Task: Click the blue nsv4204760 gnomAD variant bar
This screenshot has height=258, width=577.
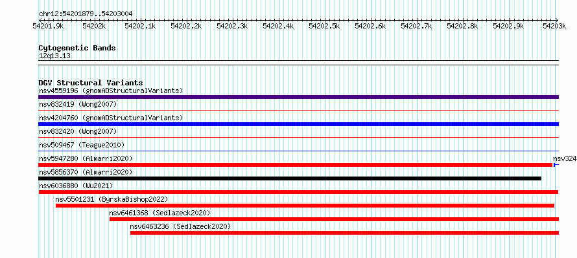Action: pyautogui.click(x=298, y=124)
